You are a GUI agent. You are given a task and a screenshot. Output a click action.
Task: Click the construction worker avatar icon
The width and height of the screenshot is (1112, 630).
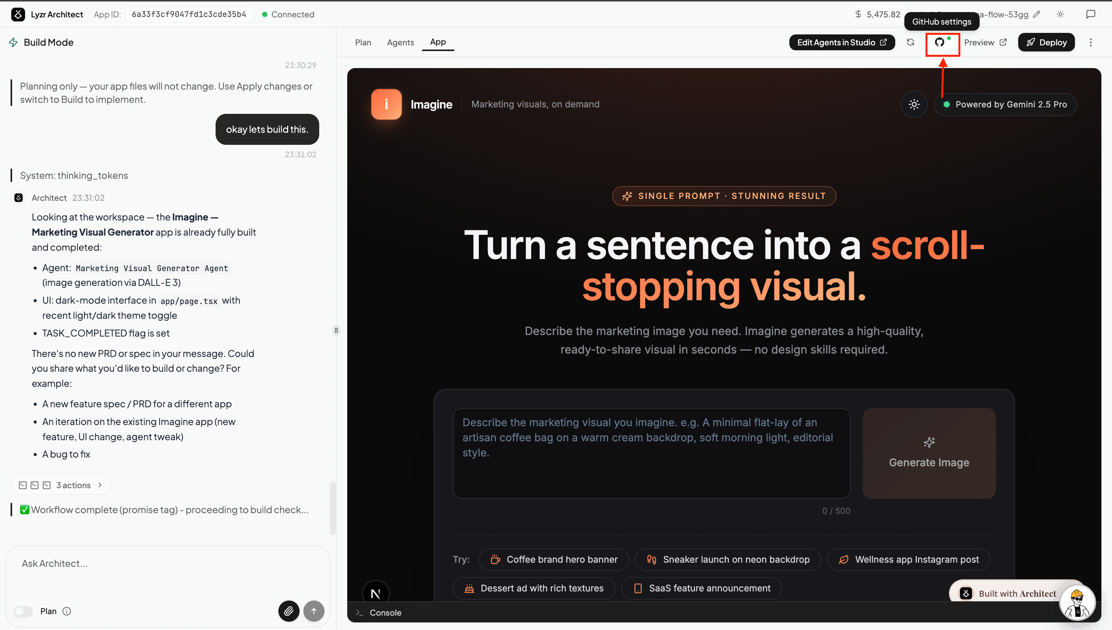pyautogui.click(x=1077, y=603)
